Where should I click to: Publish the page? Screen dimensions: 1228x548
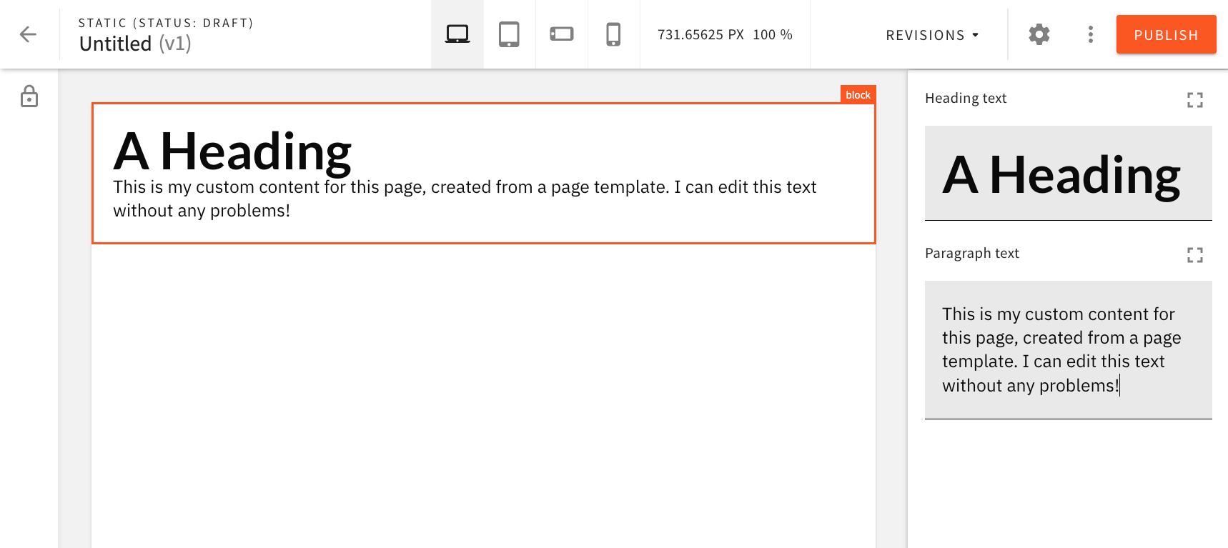[1166, 35]
